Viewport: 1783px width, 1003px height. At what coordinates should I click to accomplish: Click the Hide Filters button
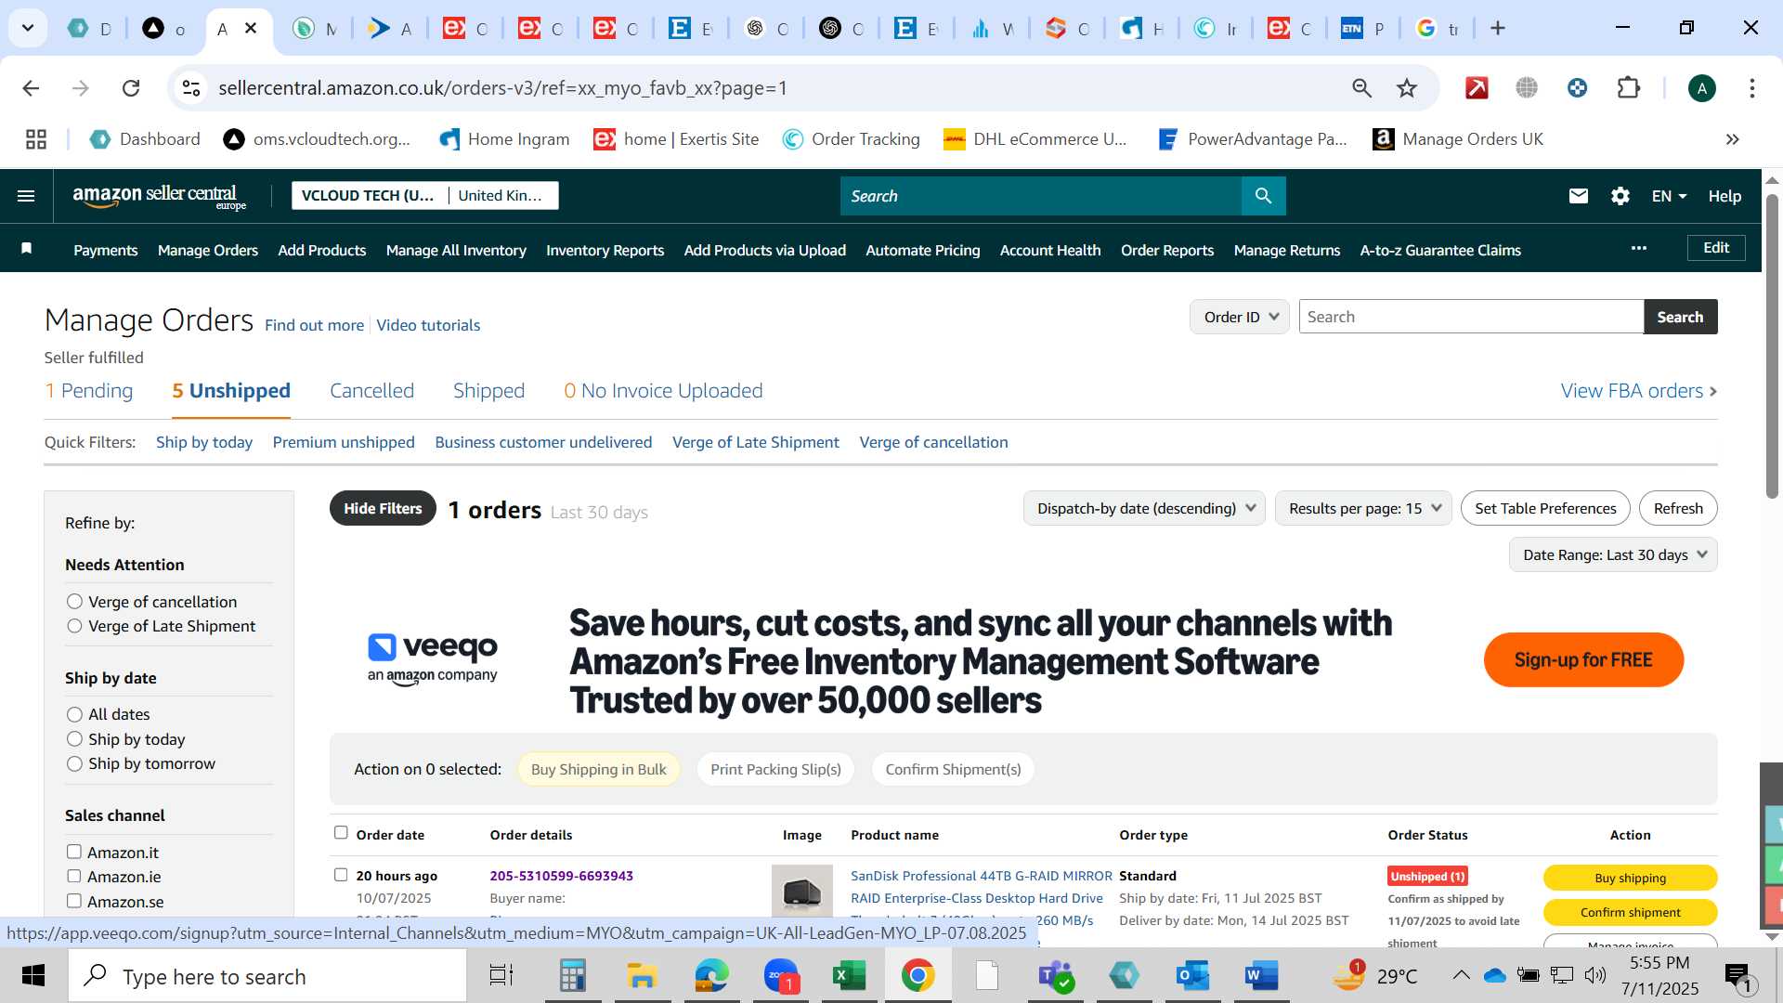coord(383,508)
